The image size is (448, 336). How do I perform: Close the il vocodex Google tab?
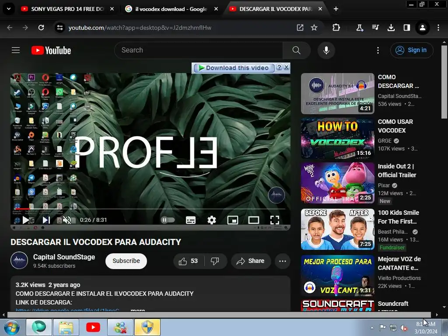coord(216,9)
